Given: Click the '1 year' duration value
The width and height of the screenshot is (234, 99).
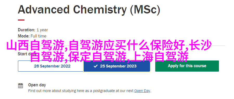Looking at the screenshot, I should coord(42,30).
